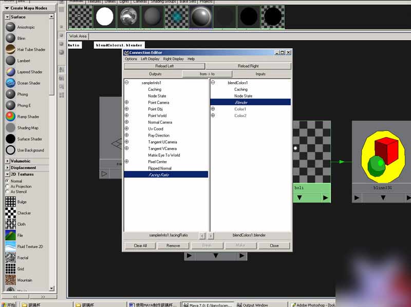This screenshot has width=411, height=307.
Task: Select the teal transparent material swatch
Action: [x=176, y=16]
